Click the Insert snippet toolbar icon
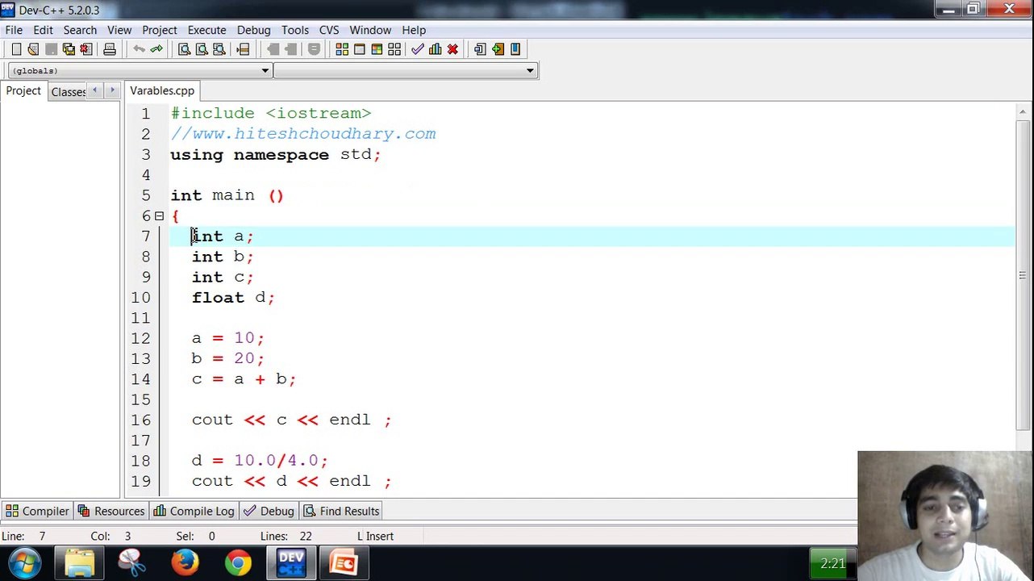The image size is (1034, 581). click(480, 49)
